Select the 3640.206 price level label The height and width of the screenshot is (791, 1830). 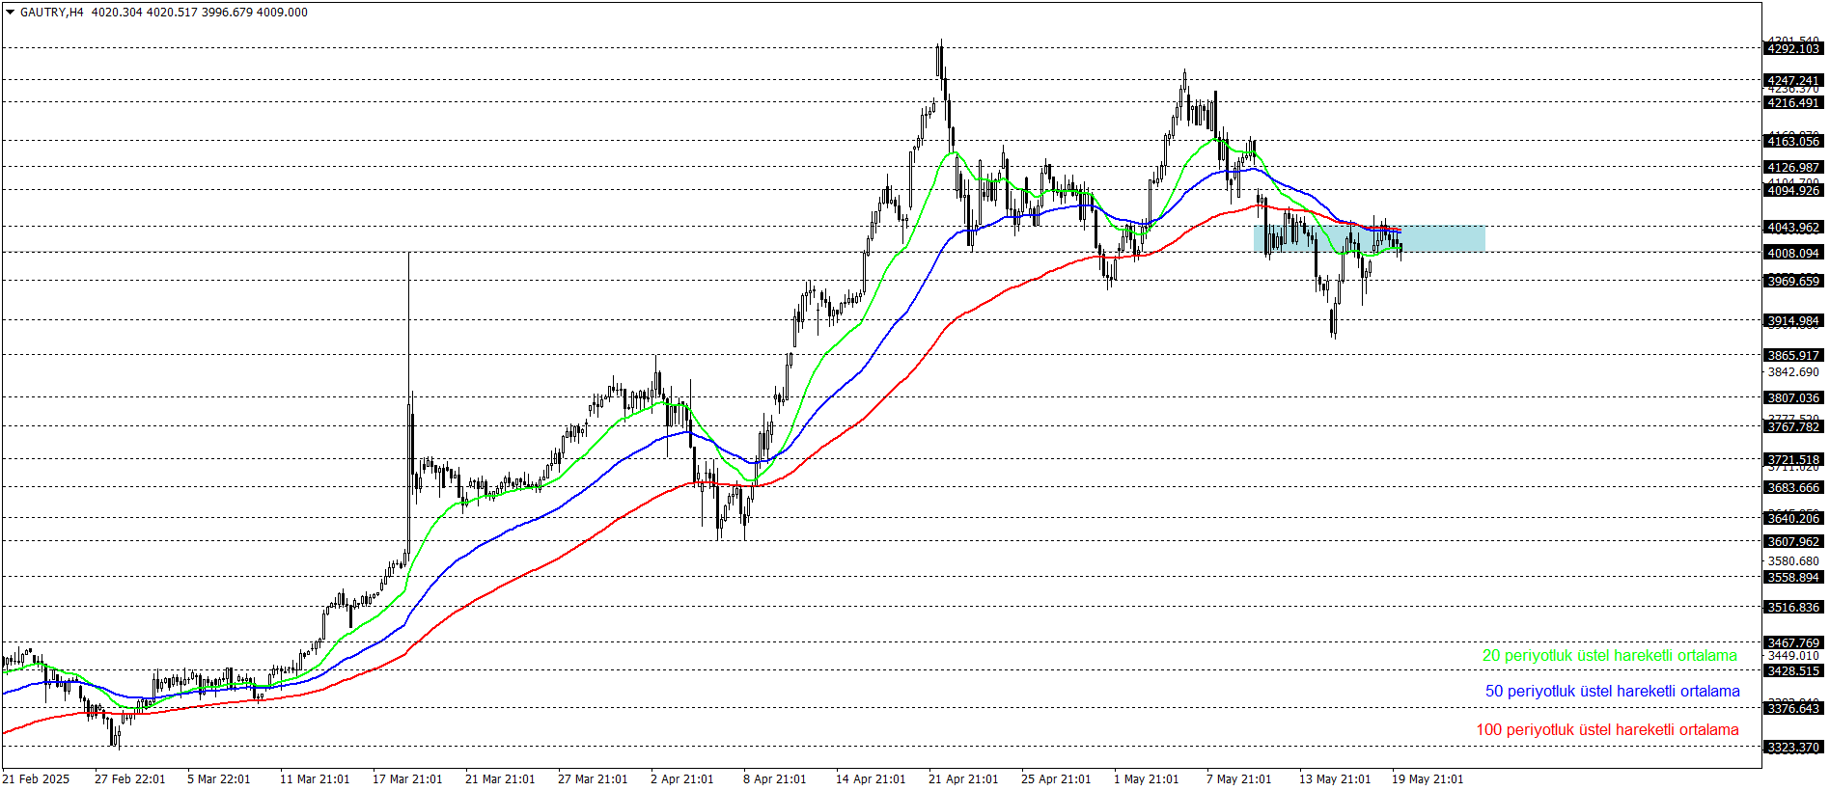tap(1793, 519)
